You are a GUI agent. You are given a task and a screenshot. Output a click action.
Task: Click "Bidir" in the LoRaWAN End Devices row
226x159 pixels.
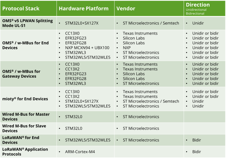click(197, 140)
